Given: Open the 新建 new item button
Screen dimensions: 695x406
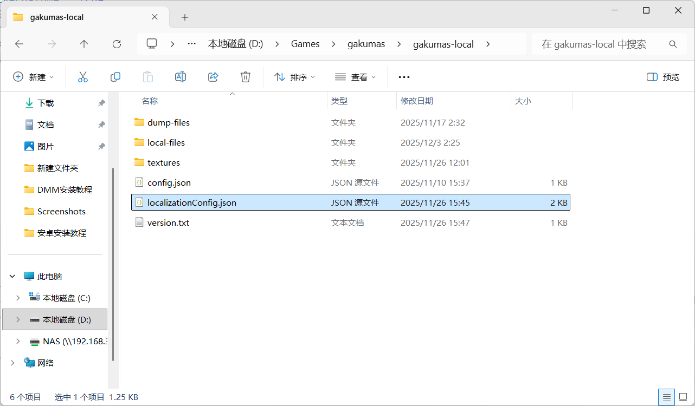Looking at the screenshot, I should [x=34, y=77].
